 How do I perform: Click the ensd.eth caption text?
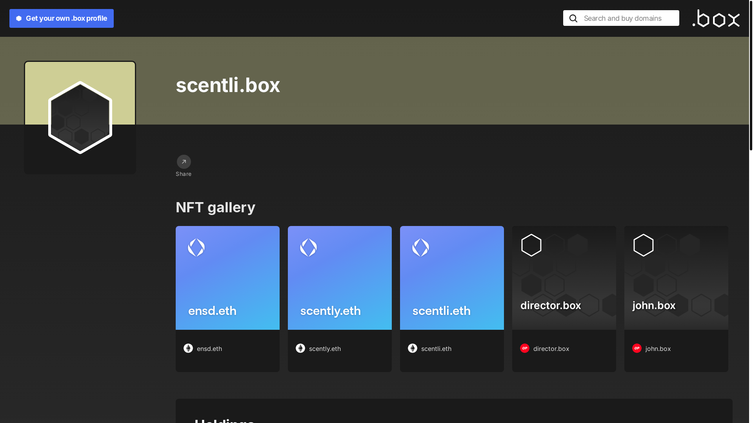[209, 349]
